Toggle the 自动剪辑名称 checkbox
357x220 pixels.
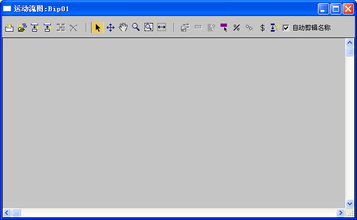click(x=285, y=28)
